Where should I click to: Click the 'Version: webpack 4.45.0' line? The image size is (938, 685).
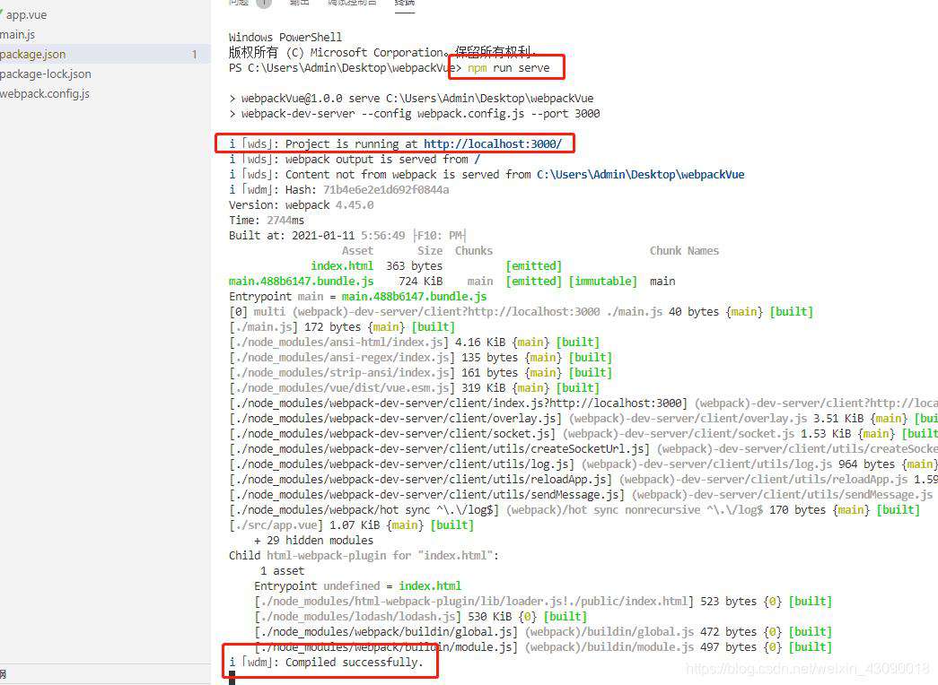tap(301, 205)
